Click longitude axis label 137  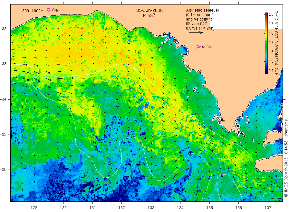[x=268, y=208]
